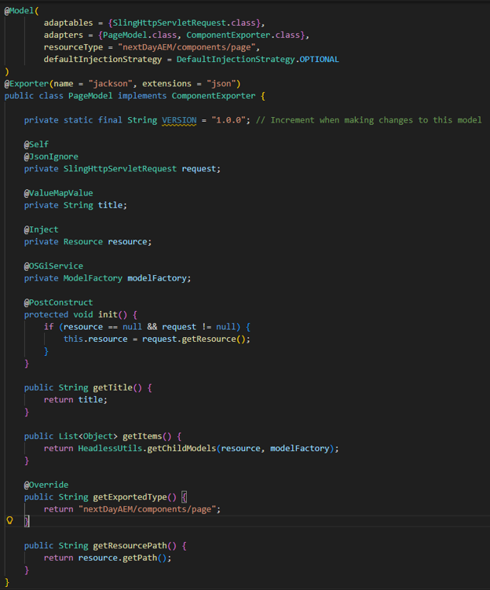490x590 pixels.
Task: Click the @OSGiService annotation
Action: pyautogui.click(x=53, y=266)
